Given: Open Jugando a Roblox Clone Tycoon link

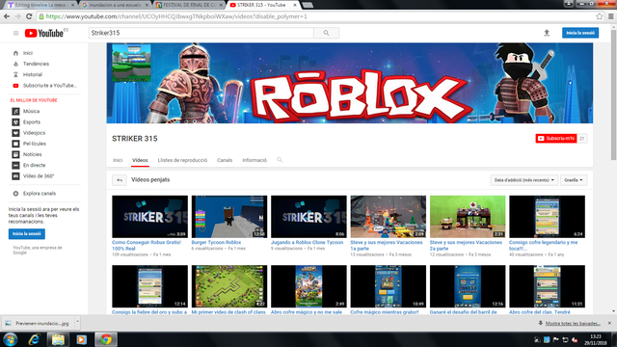Looking at the screenshot, I should pos(307,243).
